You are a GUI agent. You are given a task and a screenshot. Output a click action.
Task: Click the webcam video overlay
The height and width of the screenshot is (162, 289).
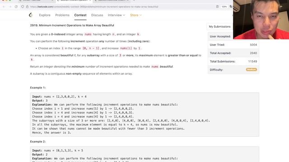[x=261, y=19]
